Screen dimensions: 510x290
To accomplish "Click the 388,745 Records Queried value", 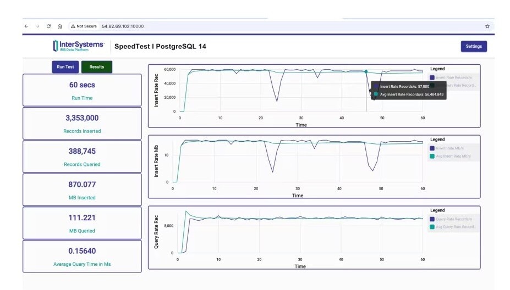I will coord(82,152).
